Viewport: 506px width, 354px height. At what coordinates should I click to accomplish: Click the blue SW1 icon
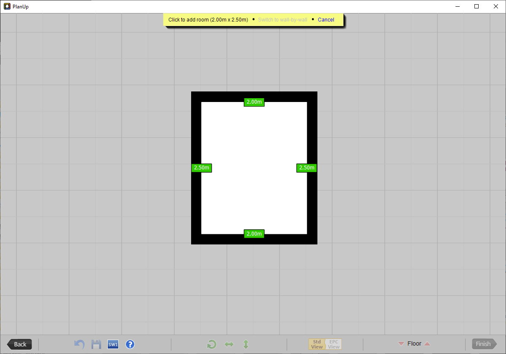click(x=113, y=344)
